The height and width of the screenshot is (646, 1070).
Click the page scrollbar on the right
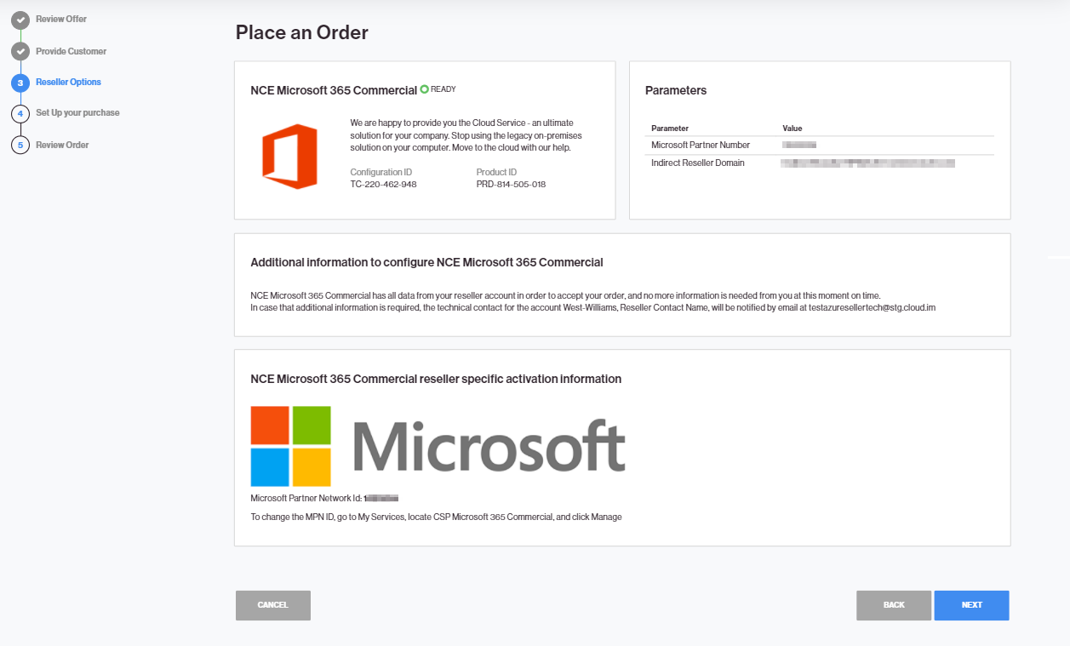1061,258
